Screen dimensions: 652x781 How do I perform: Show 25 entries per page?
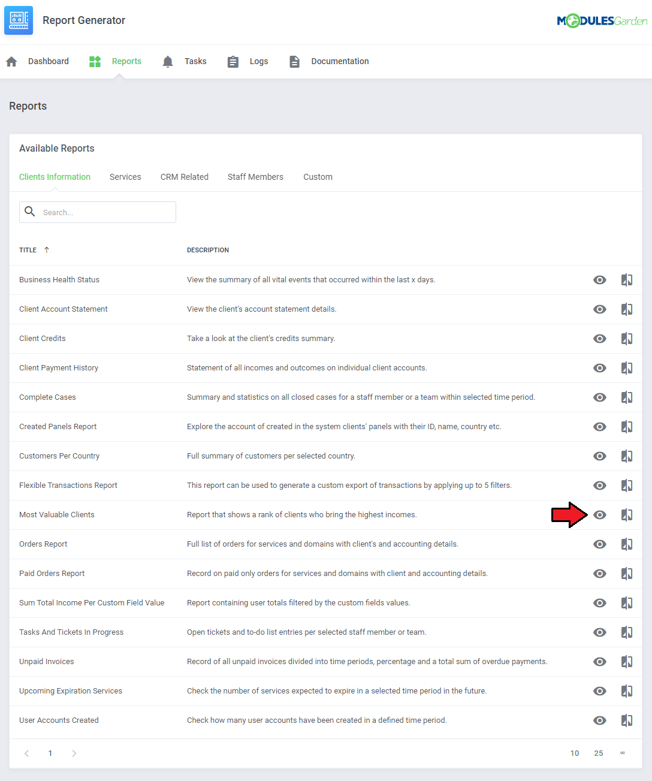(599, 753)
